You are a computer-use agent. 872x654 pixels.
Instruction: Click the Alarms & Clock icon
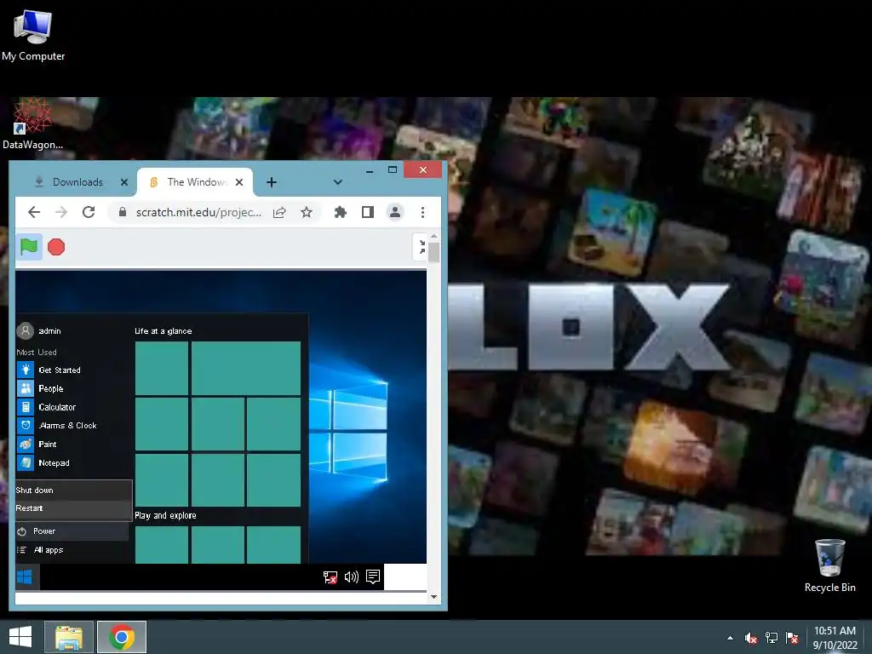tap(26, 426)
